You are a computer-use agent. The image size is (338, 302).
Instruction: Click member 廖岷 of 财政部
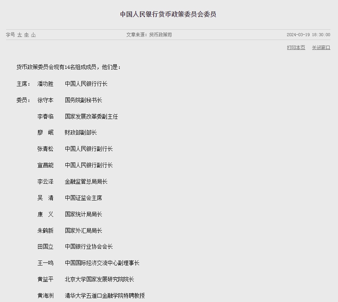click(45, 133)
